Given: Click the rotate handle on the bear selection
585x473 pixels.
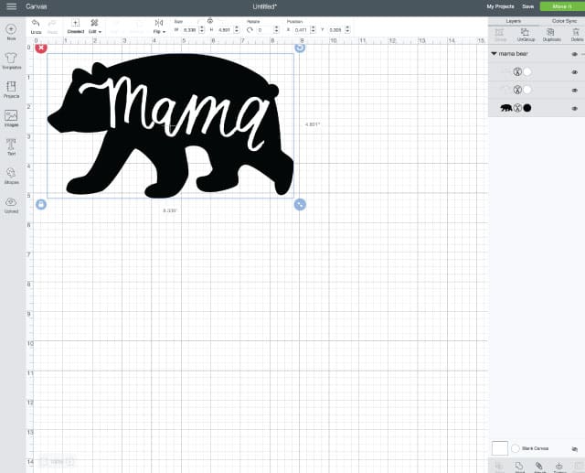Looking at the screenshot, I should tap(300, 48).
